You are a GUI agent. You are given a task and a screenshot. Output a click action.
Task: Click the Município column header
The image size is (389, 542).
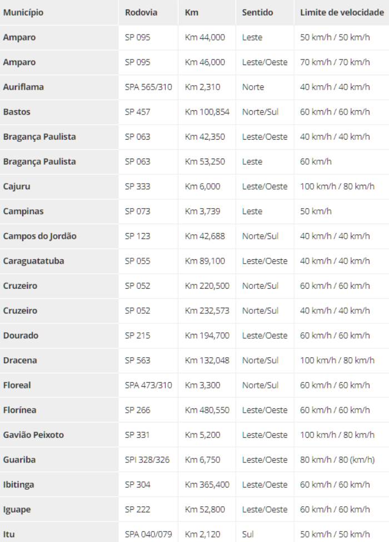point(23,12)
